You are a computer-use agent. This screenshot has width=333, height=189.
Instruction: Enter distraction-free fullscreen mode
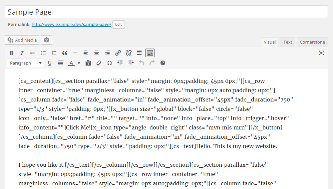321,53
